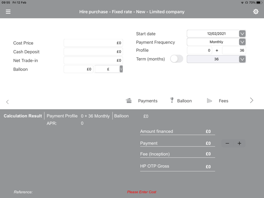
Task: Tap the battery indicator
Action: [259, 3]
